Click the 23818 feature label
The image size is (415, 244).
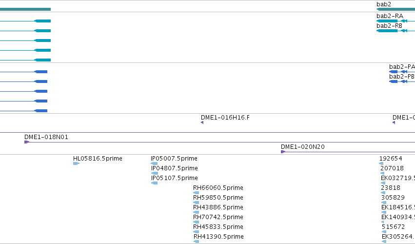click(x=391, y=188)
